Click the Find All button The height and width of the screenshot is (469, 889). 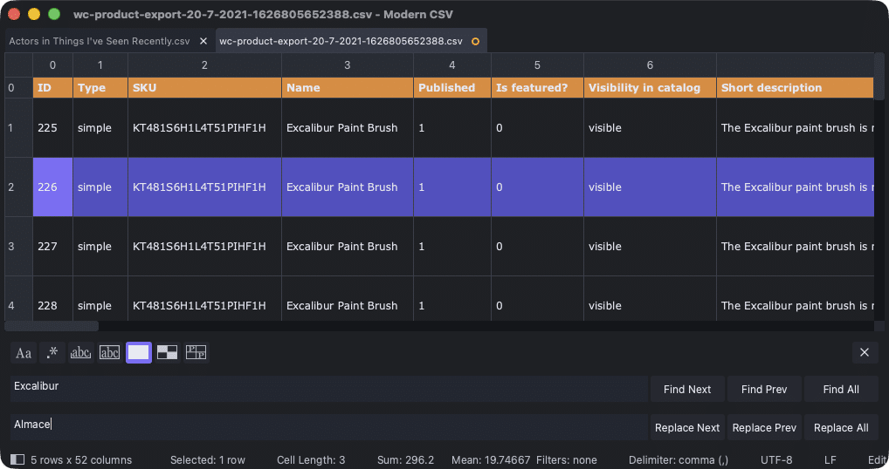click(841, 389)
